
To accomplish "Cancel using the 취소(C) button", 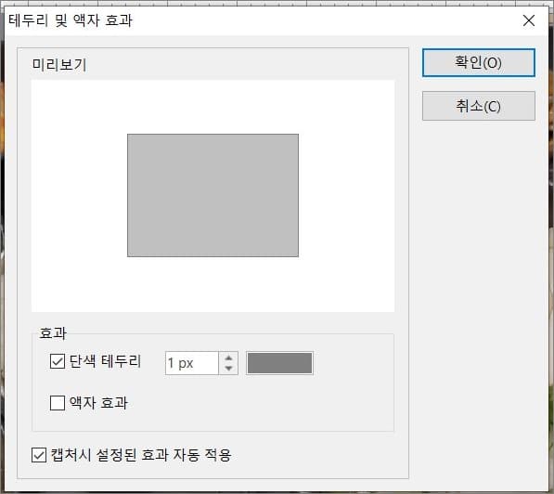I will tap(479, 106).
